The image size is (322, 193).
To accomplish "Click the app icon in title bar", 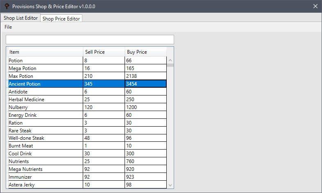I will point(7,6).
